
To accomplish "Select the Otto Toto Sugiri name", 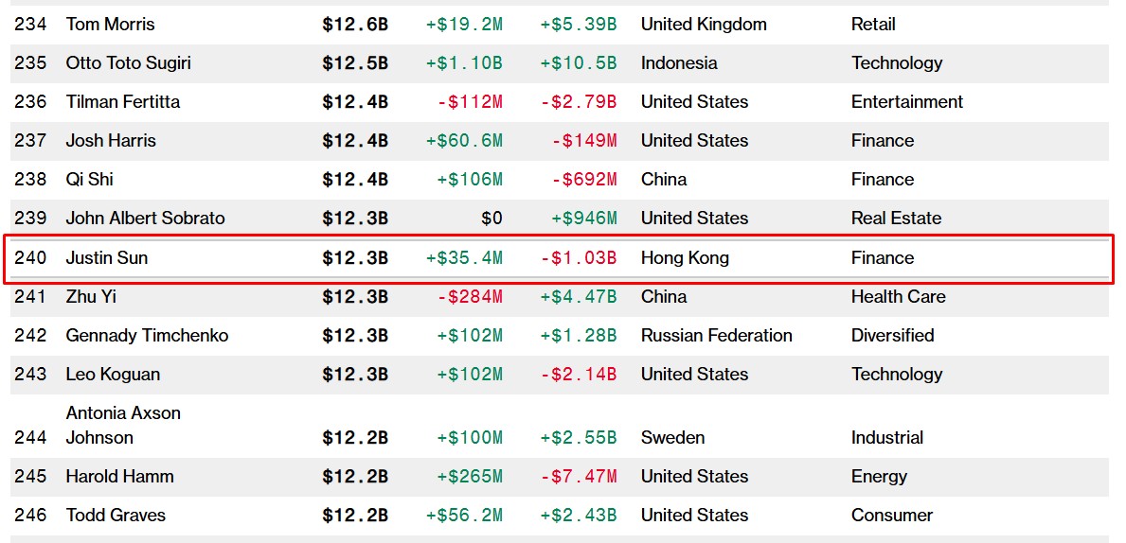I will tap(129, 62).
